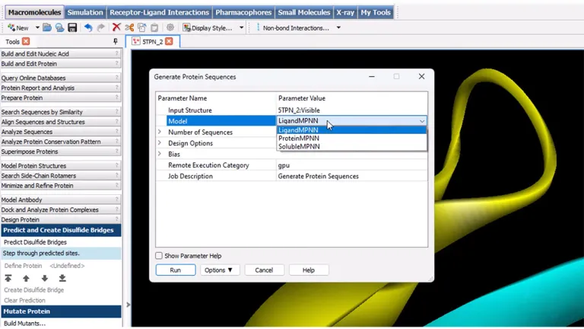Switch to the Macromolecules tab

click(34, 12)
